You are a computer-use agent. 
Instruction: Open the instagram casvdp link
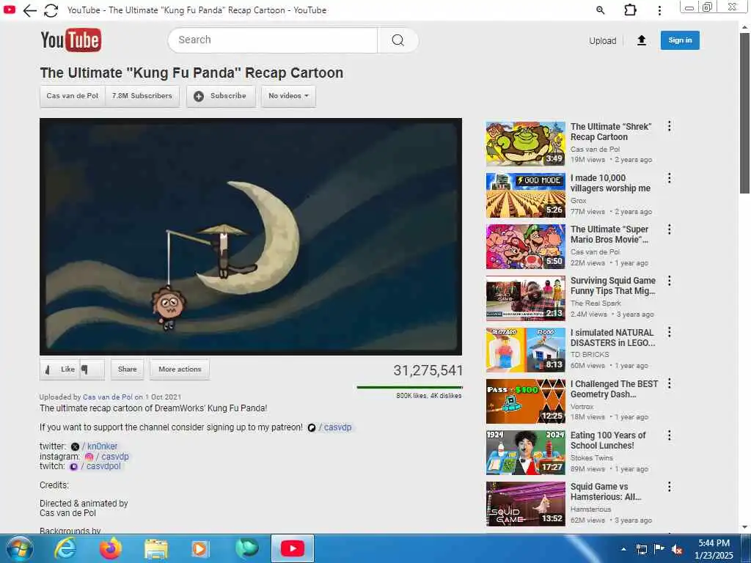(107, 457)
